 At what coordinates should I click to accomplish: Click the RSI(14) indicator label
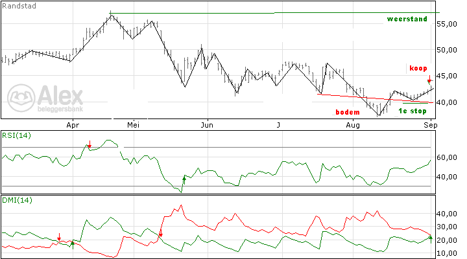[x=16, y=135]
